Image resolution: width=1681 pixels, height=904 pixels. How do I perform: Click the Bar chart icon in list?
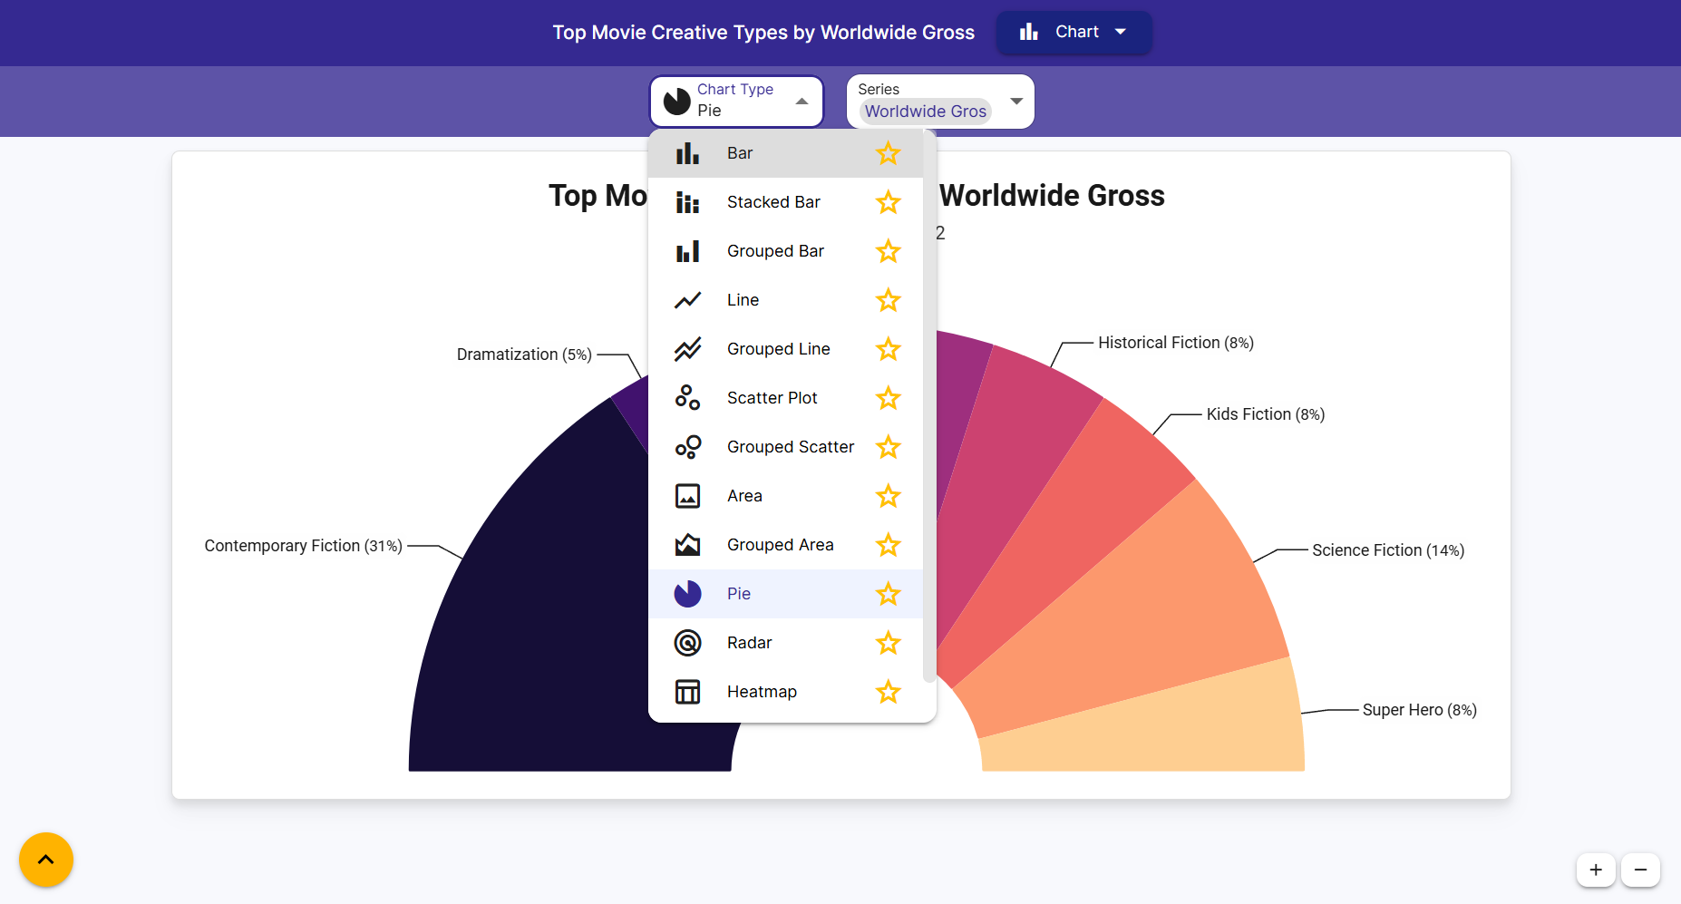[687, 153]
